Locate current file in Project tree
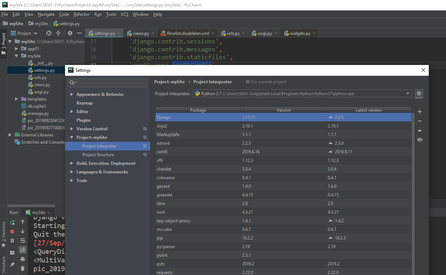The image size is (446, 275). (49, 33)
